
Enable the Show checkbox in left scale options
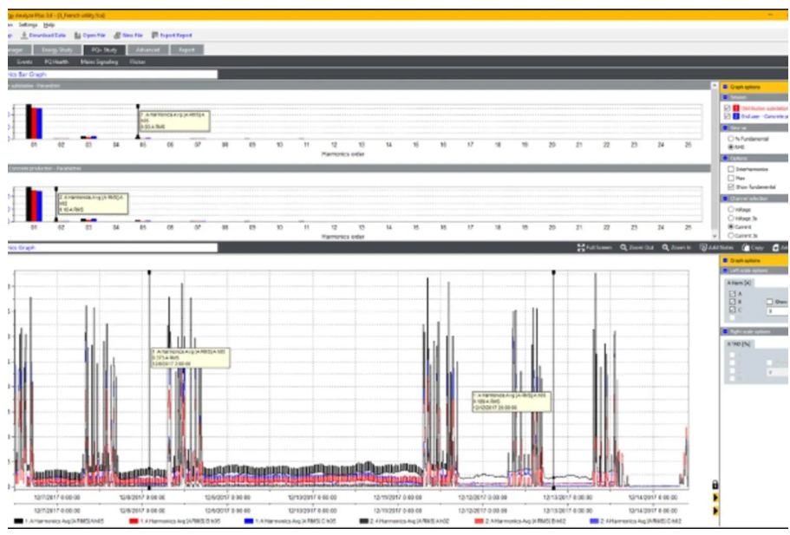[x=769, y=302]
